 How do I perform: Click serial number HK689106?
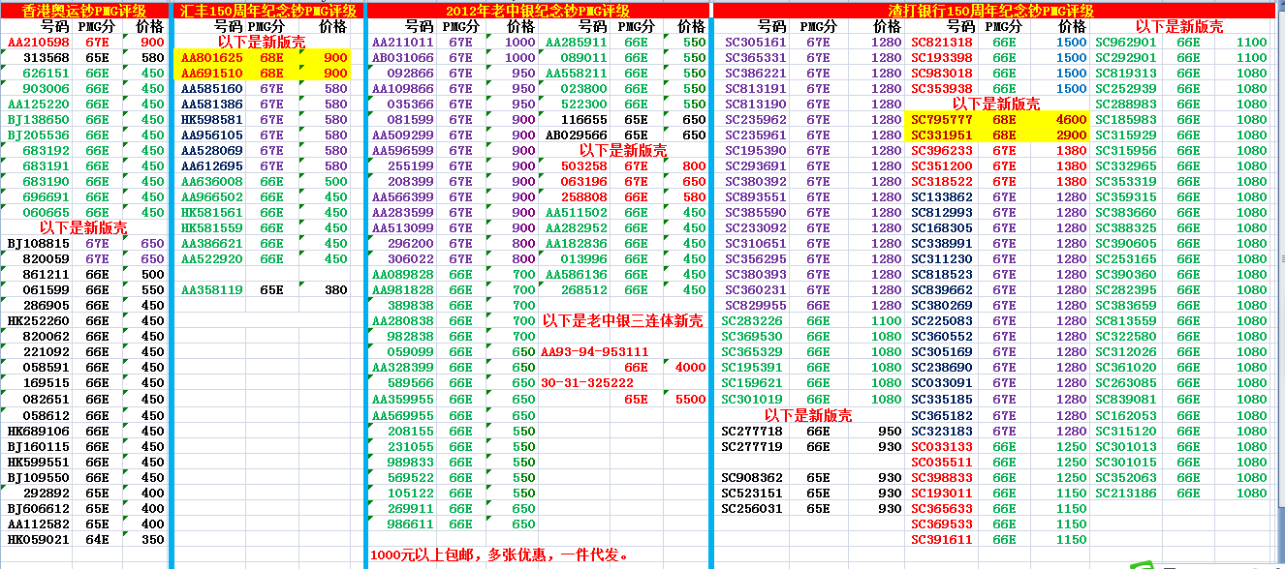point(39,432)
